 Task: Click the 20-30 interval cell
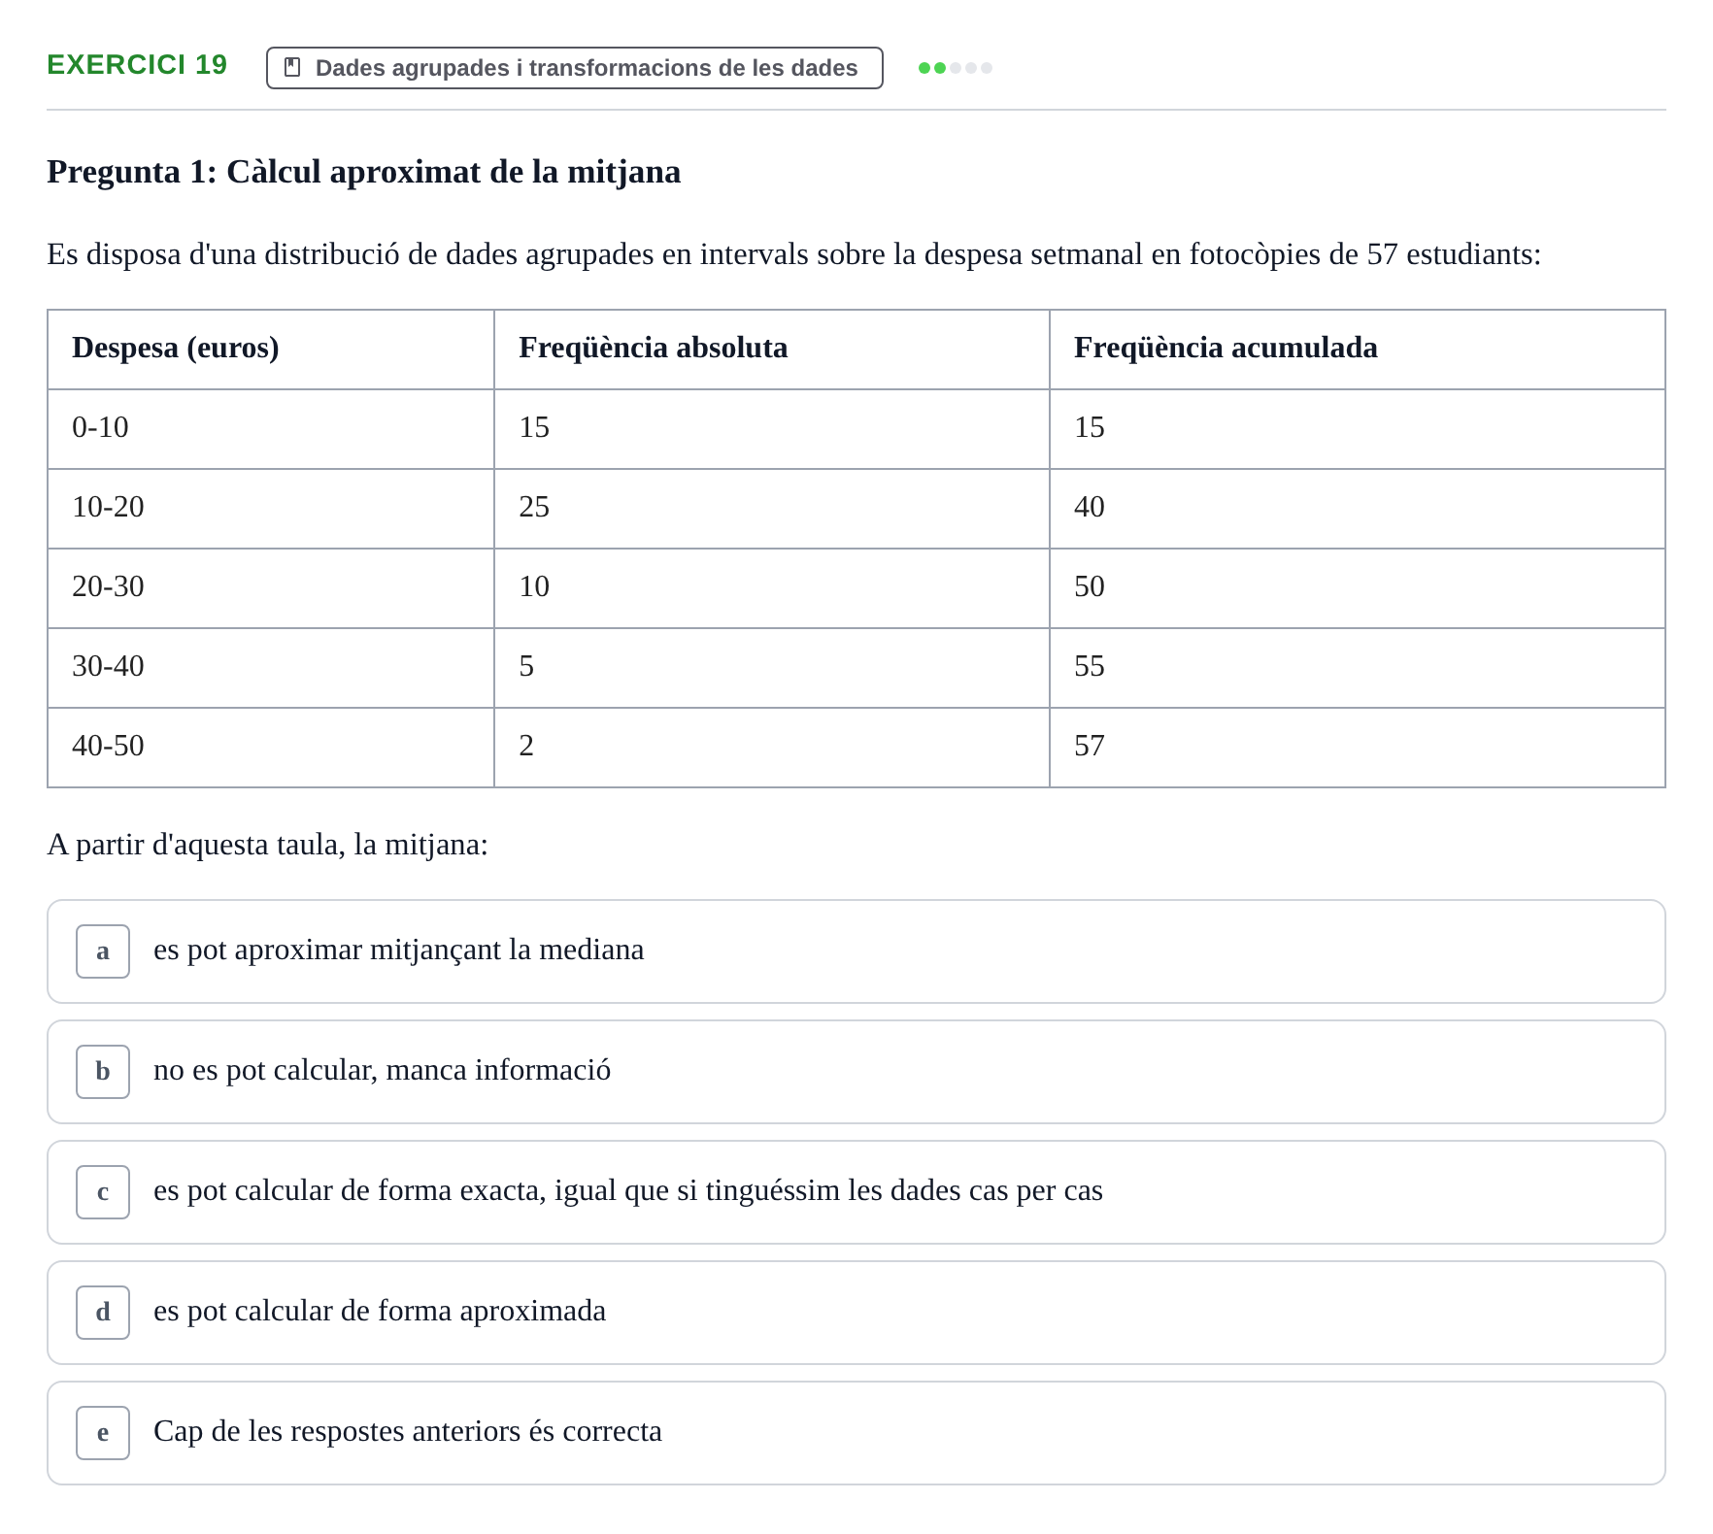point(271,588)
